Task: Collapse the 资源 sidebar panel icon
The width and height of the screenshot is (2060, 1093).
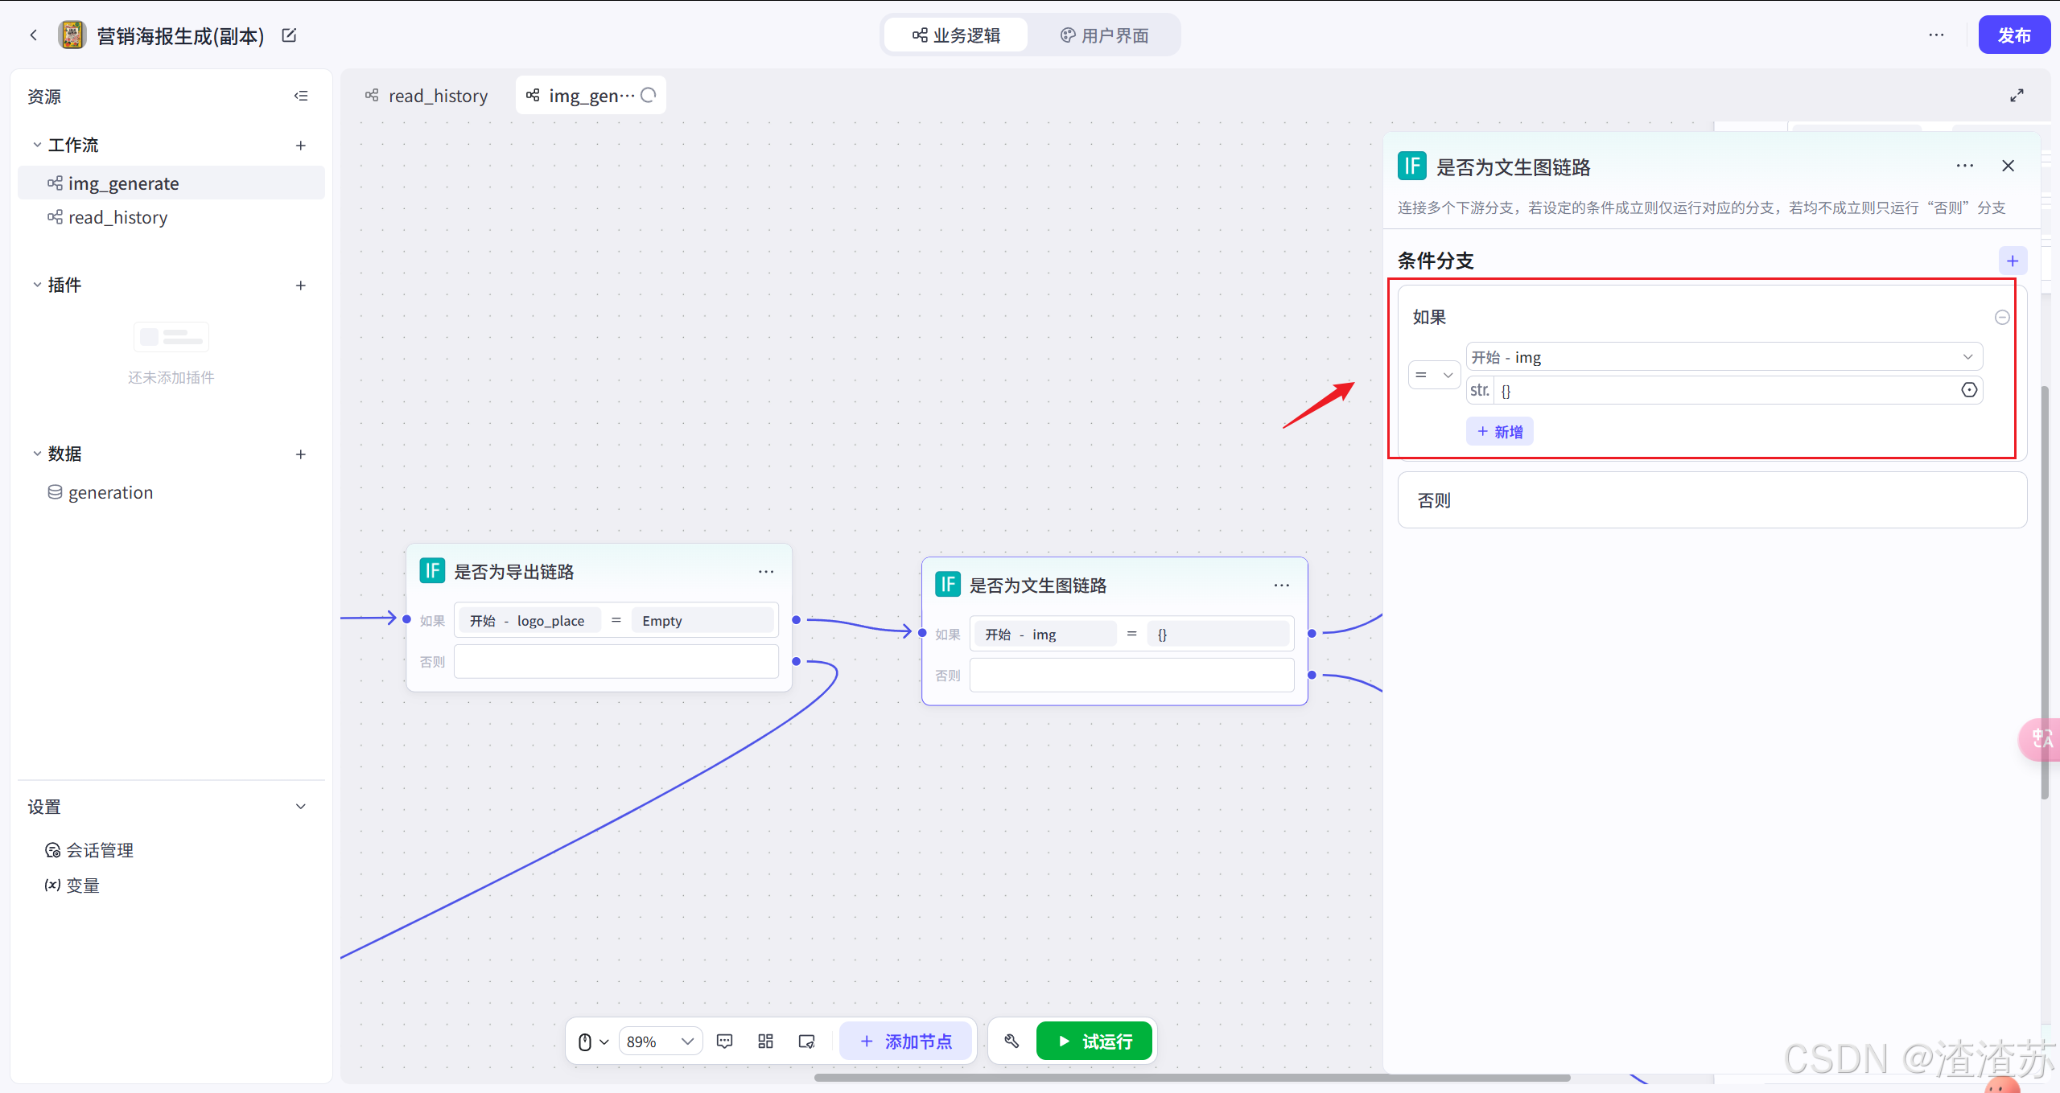Action: pos(301,96)
